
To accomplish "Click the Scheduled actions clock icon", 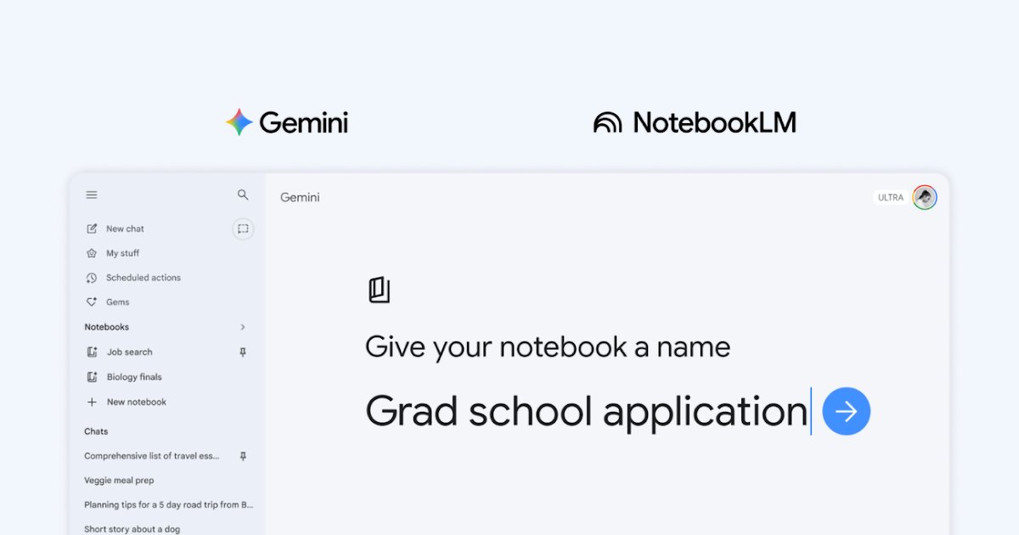I will 92,278.
